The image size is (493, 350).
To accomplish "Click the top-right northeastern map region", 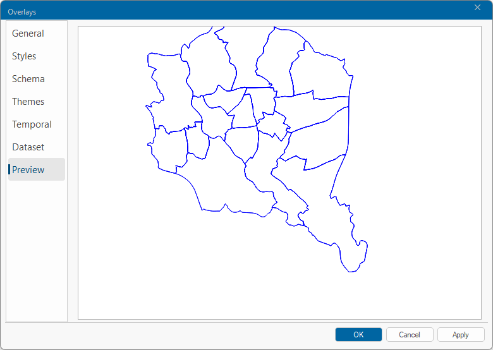I will 322,73.
